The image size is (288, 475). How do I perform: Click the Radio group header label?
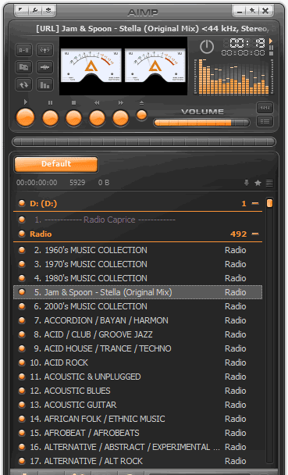click(x=41, y=234)
